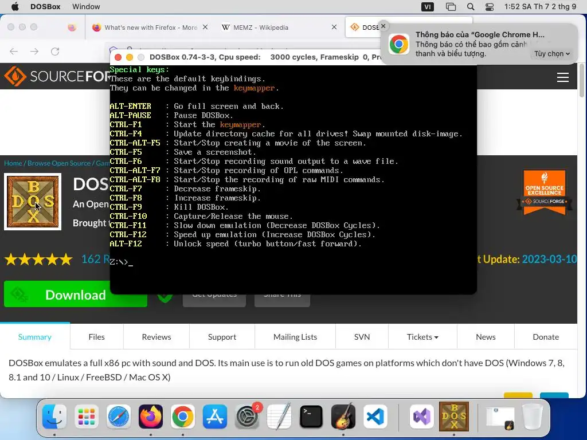Viewport: 587px width, 440px height.
Task: Open App Store from the dock
Action: (215, 417)
